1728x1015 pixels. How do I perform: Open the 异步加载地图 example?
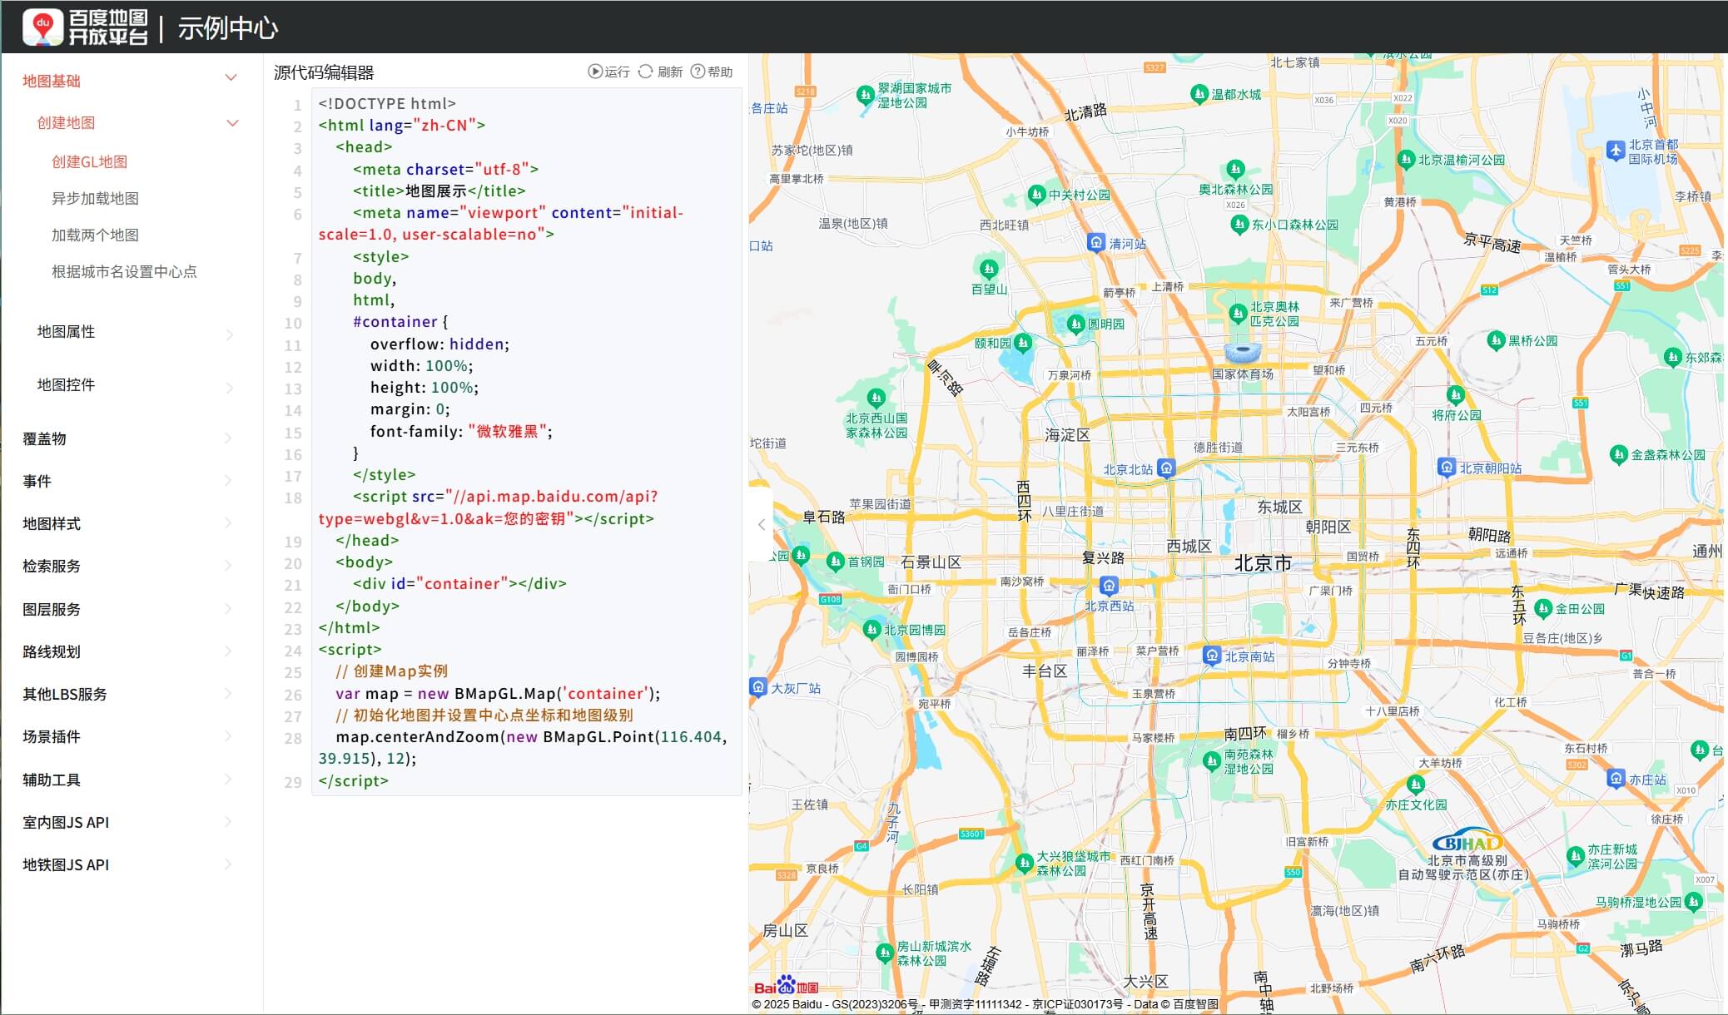(96, 199)
